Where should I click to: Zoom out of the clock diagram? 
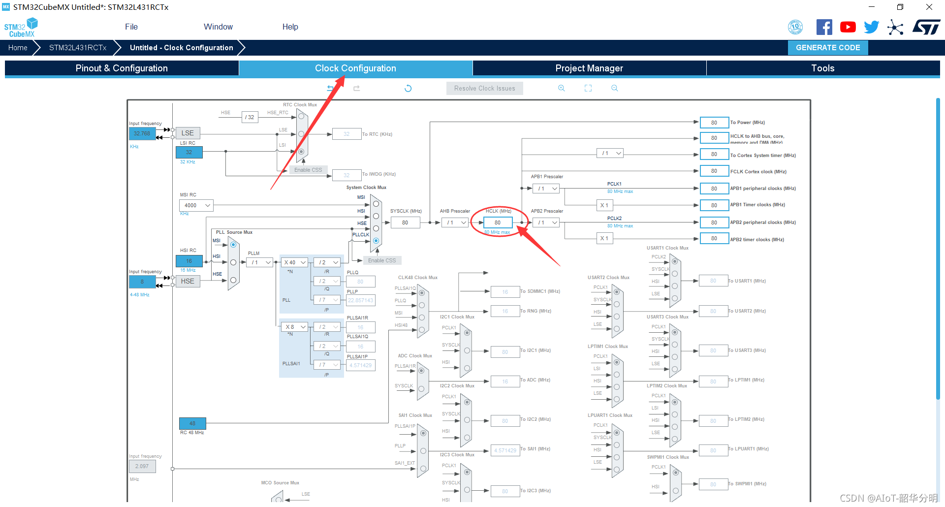click(x=614, y=88)
